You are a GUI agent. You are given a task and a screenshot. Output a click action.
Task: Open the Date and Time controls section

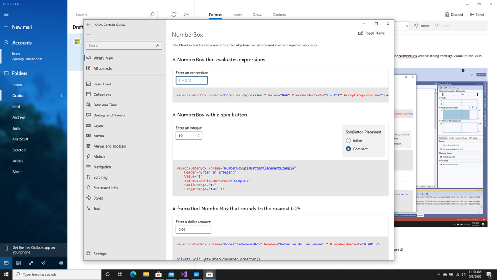point(106,105)
